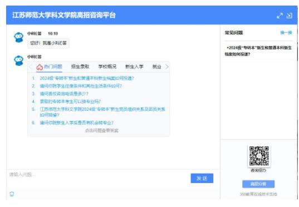Viewport: 299px width, 207px height.
Task: Click the flame icon on the 热门问题 tab
Action: click(x=40, y=67)
